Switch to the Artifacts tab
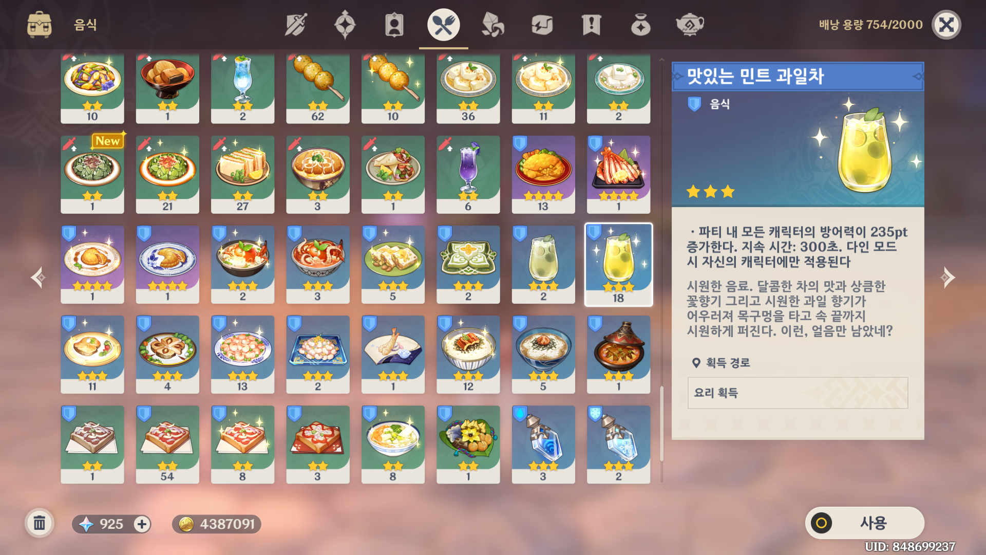986x555 pixels. click(345, 25)
